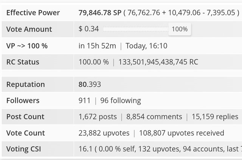Click the Vote Amount $ 0.34 value
This screenshot has height=160, width=242.
(x=88, y=29)
